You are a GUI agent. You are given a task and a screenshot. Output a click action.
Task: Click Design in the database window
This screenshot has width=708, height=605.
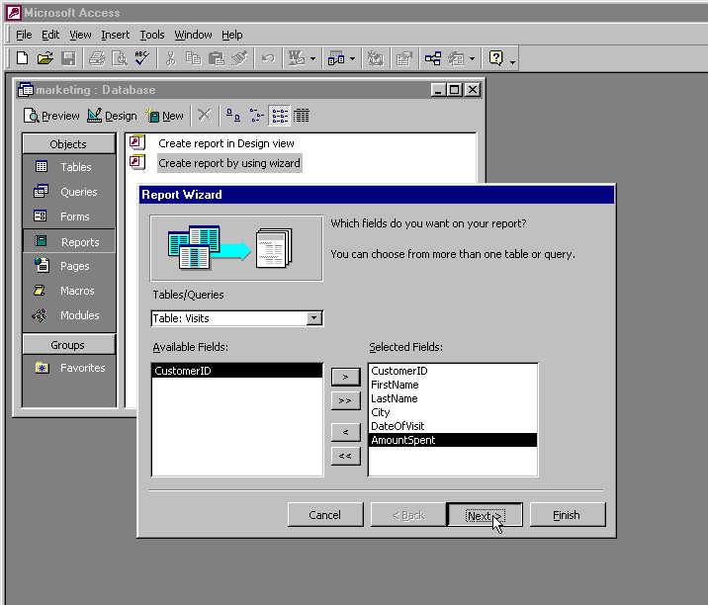[x=112, y=116]
